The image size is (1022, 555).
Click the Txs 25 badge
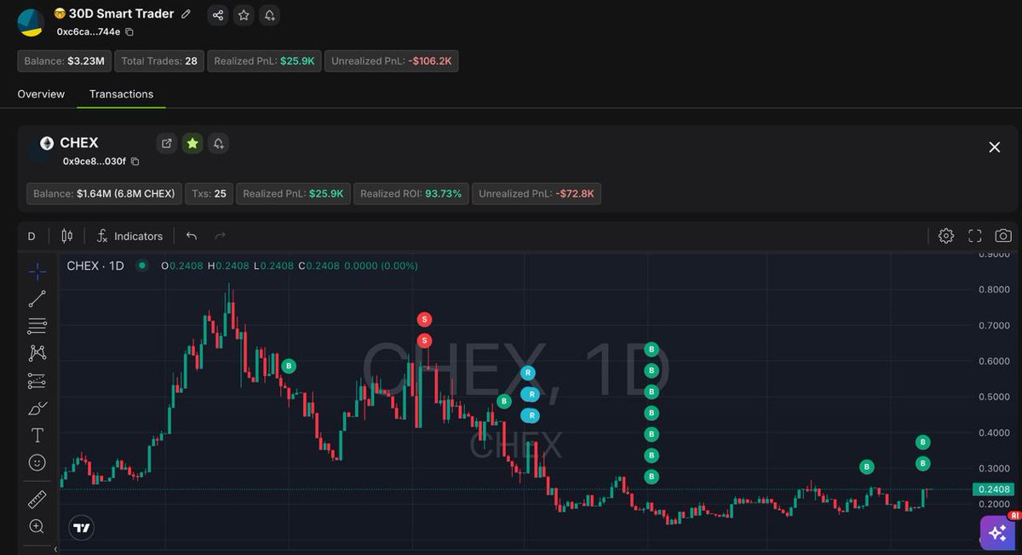209,194
